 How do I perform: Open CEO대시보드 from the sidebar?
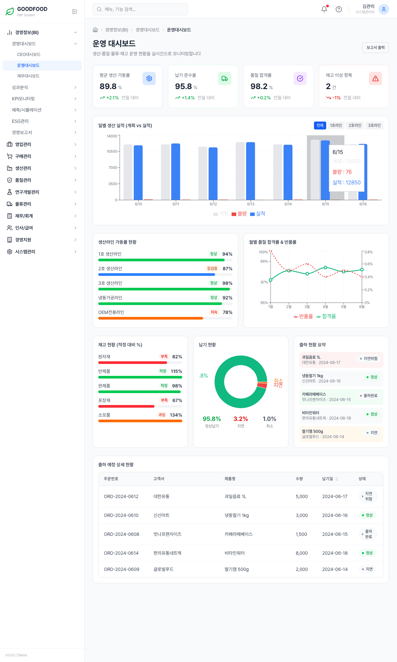pos(29,55)
